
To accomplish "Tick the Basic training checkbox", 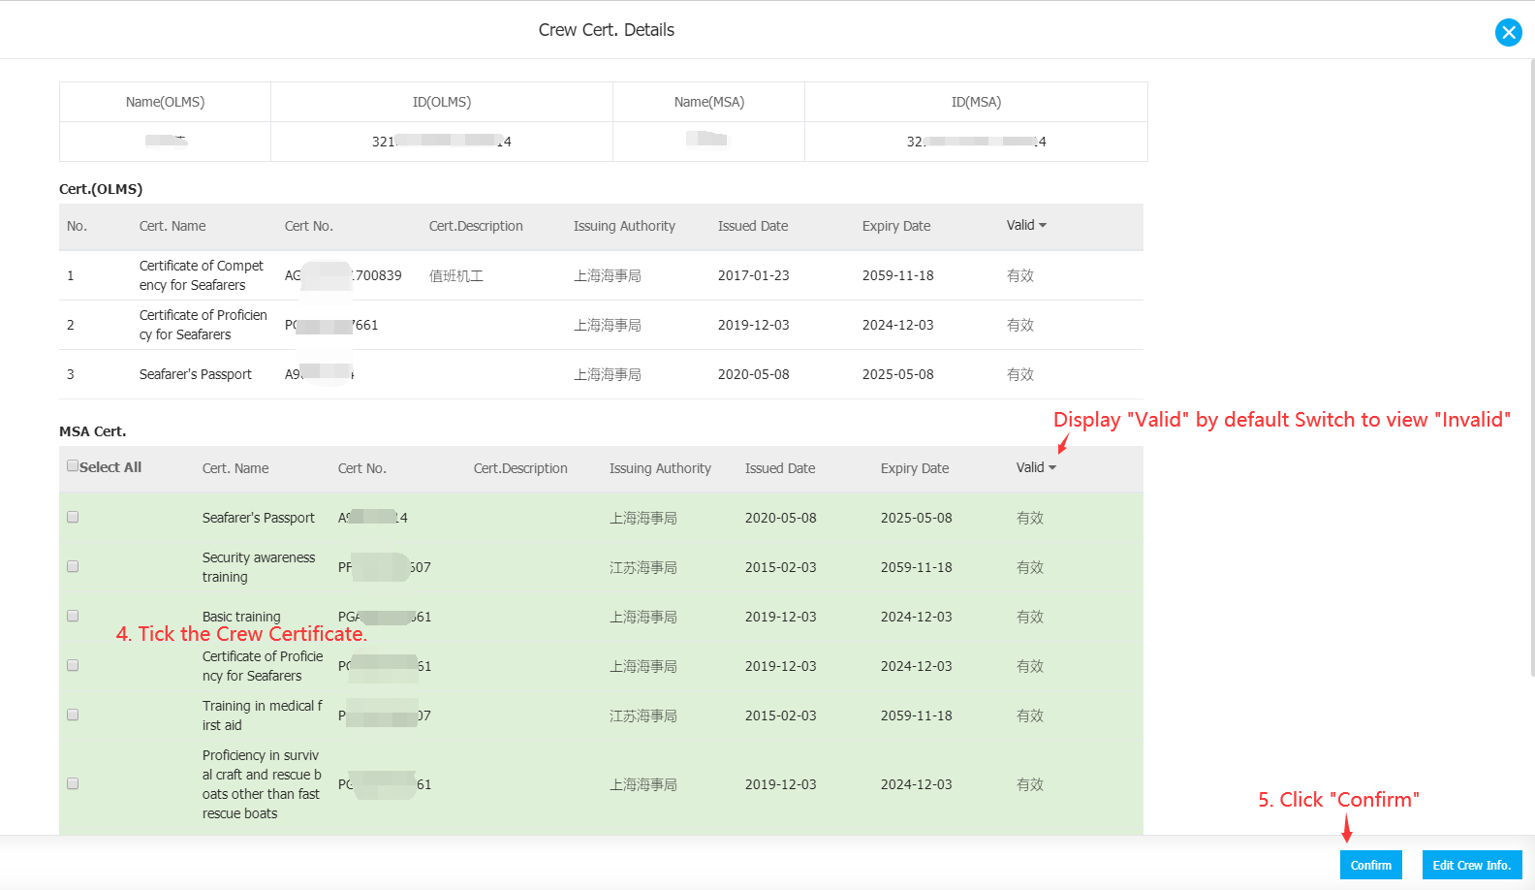I will coord(73,617).
